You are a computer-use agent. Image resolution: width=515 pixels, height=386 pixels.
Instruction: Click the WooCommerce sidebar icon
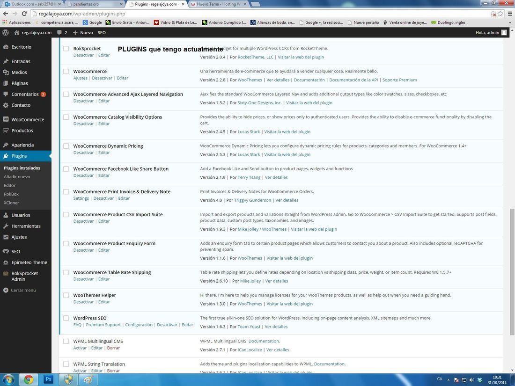click(6, 119)
